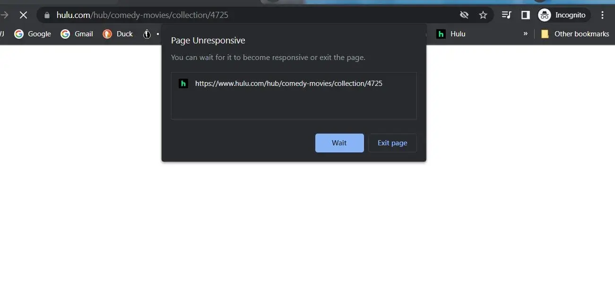The height and width of the screenshot is (286, 615).
Task: Click the Exit page button
Action: click(x=392, y=143)
